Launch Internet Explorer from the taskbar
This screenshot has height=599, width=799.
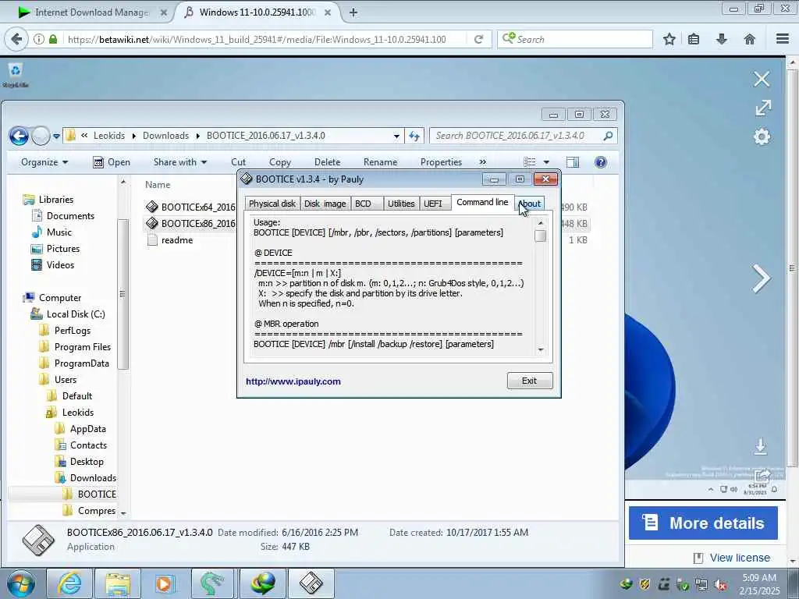(x=69, y=583)
